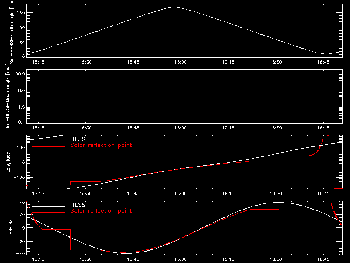Click the -100 tick on Longitude axis
350x263 pixels.
click(x=19, y=177)
